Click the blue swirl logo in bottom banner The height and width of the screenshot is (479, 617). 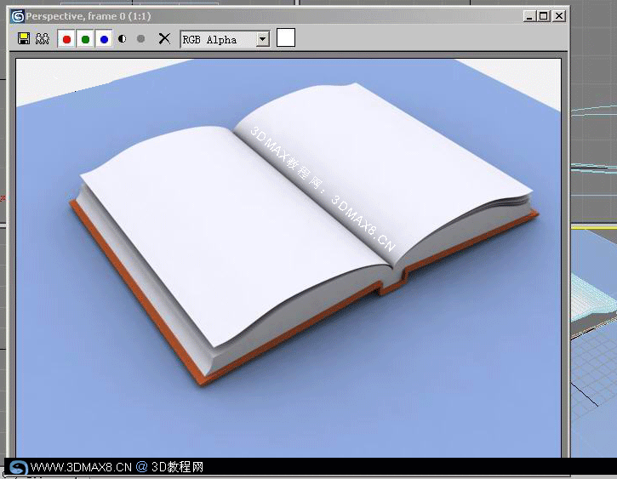[x=18, y=467]
